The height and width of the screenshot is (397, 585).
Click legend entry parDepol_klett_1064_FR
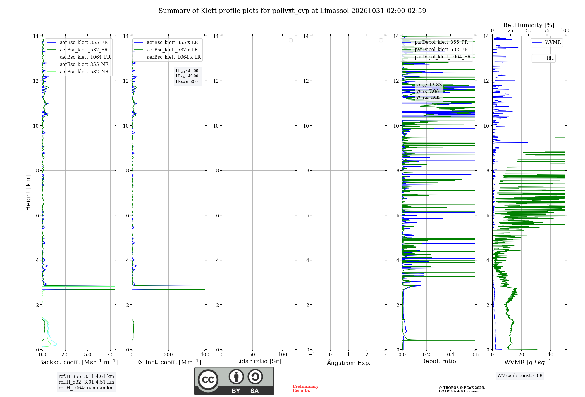pyautogui.click(x=436, y=57)
